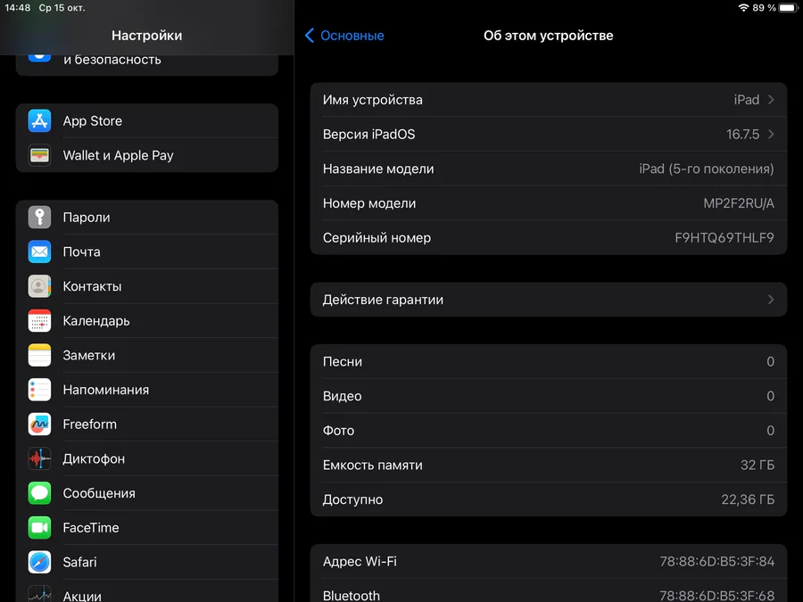Tap the Сообщения bubble icon
The image size is (803, 602).
pos(39,493)
